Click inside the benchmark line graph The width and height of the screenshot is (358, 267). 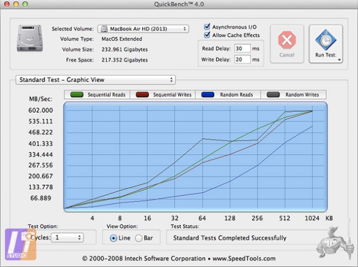point(195,157)
